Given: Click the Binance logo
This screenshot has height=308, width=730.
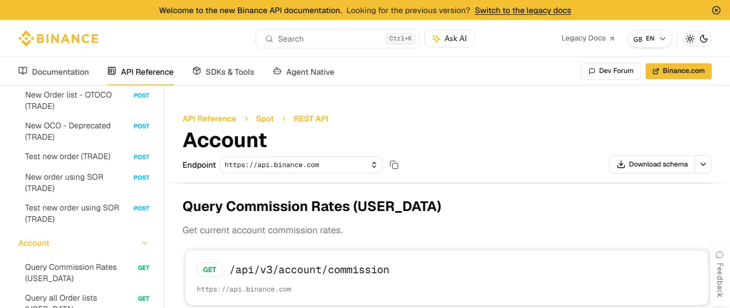Looking at the screenshot, I should pos(58,39).
